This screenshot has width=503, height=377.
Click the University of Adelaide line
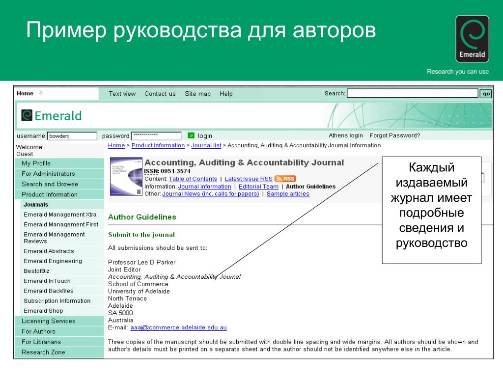click(x=139, y=291)
